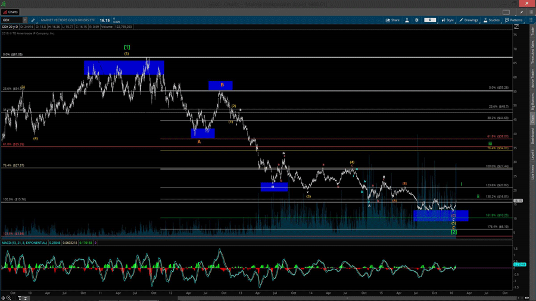Expand the D timeframe selector
This screenshot has width=536, height=301.
click(x=430, y=20)
